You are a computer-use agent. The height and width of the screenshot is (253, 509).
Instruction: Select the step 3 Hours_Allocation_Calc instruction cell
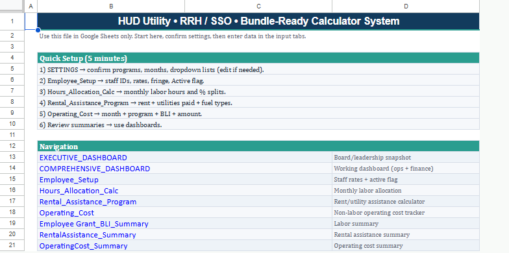pos(258,91)
